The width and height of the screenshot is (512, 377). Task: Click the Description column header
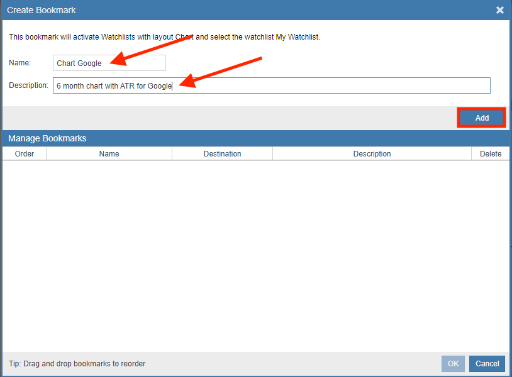point(372,153)
